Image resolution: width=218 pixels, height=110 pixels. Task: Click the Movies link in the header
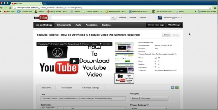133,17
